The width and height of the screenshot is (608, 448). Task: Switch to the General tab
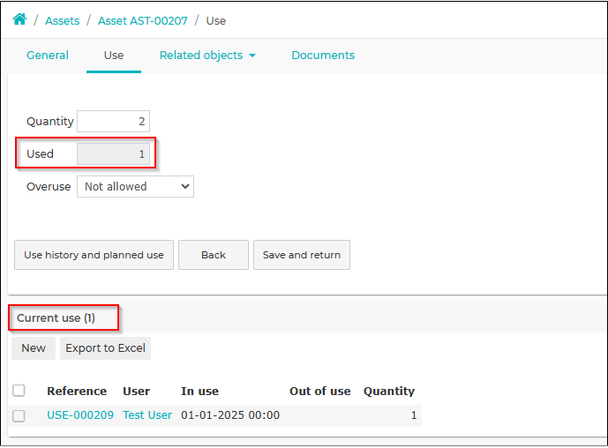[x=48, y=56]
